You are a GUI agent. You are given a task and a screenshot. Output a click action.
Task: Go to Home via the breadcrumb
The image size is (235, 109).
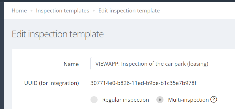19,11
